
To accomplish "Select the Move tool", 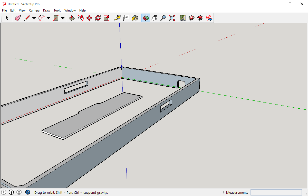I will (89, 18).
